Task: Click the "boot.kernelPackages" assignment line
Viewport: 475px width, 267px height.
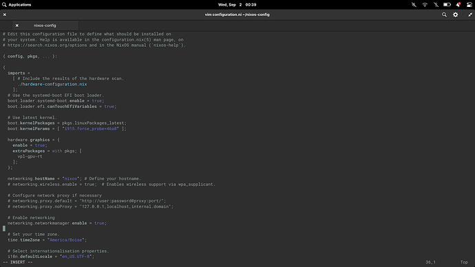Action: point(67,123)
